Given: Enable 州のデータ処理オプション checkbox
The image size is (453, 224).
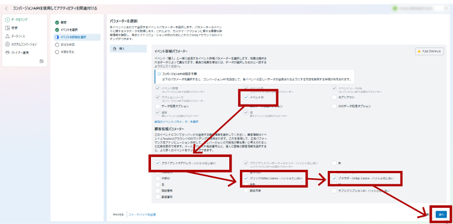Looking at the screenshot, I should coord(334,106).
